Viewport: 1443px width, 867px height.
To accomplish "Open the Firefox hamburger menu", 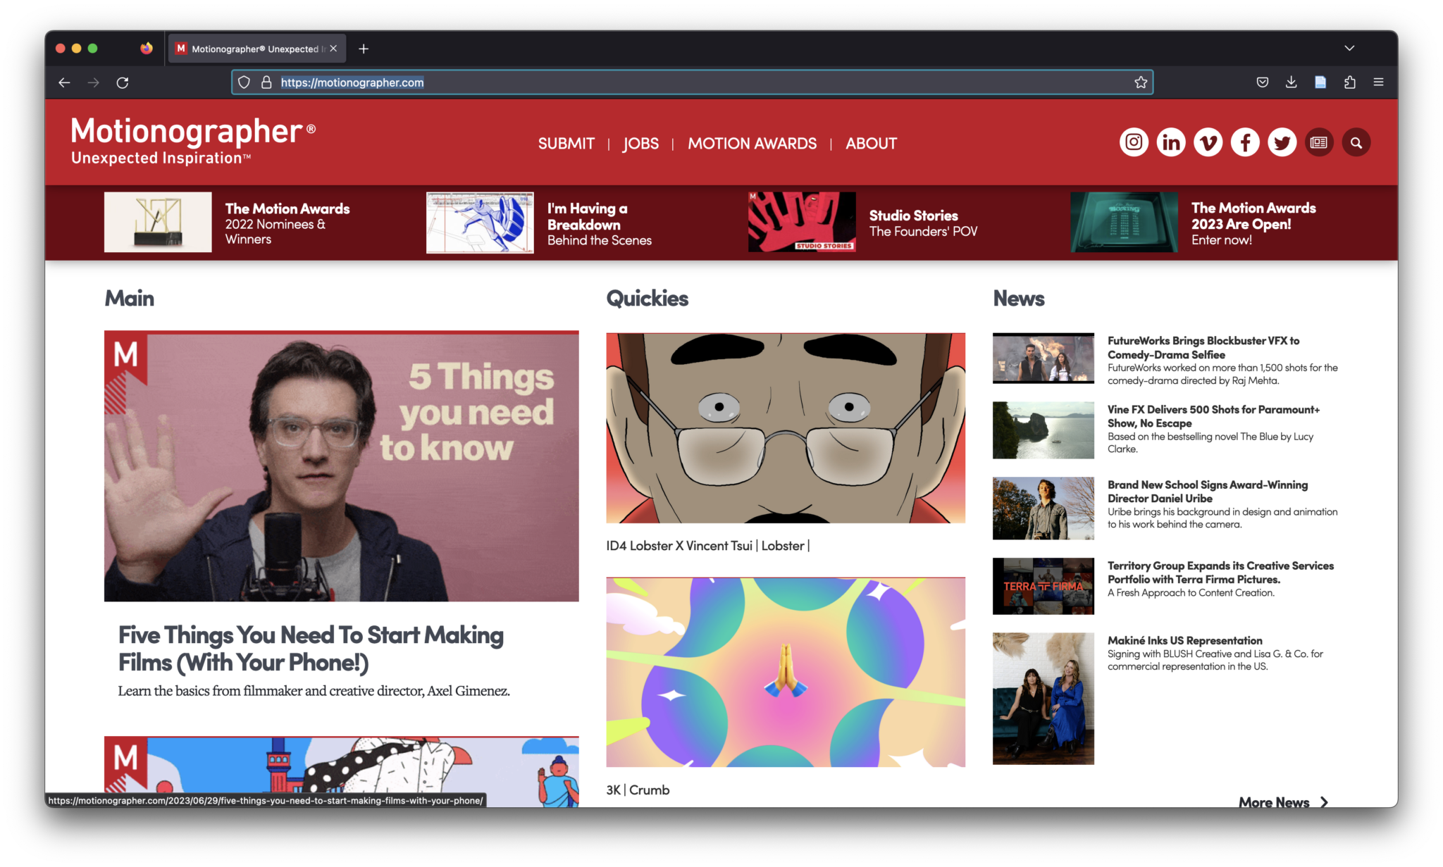I will pyautogui.click(x=1378, y=82).
